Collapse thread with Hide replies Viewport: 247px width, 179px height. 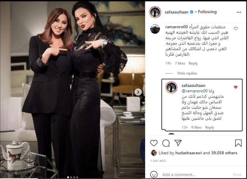pos(187,73)
